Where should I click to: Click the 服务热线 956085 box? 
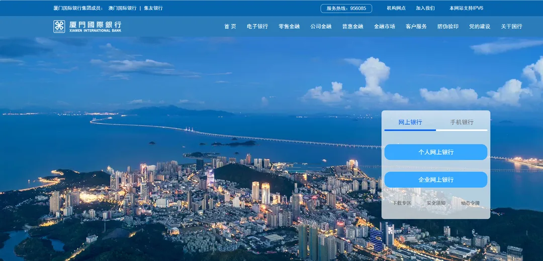pos(346,9)
